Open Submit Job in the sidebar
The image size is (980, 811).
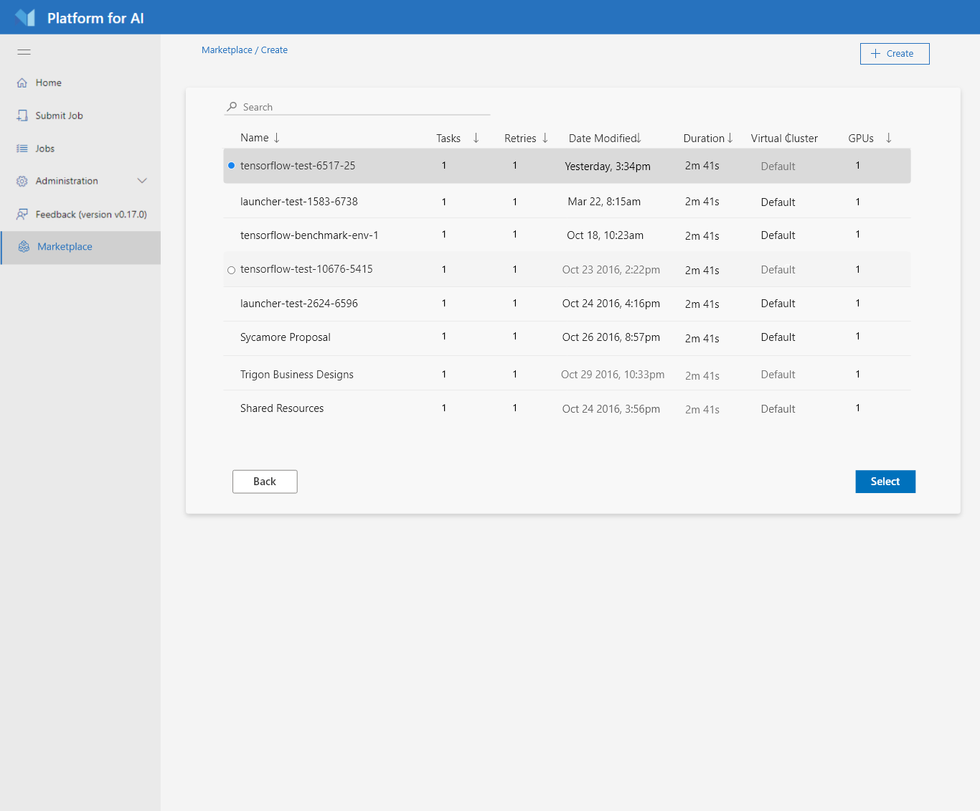coord(80,116)
